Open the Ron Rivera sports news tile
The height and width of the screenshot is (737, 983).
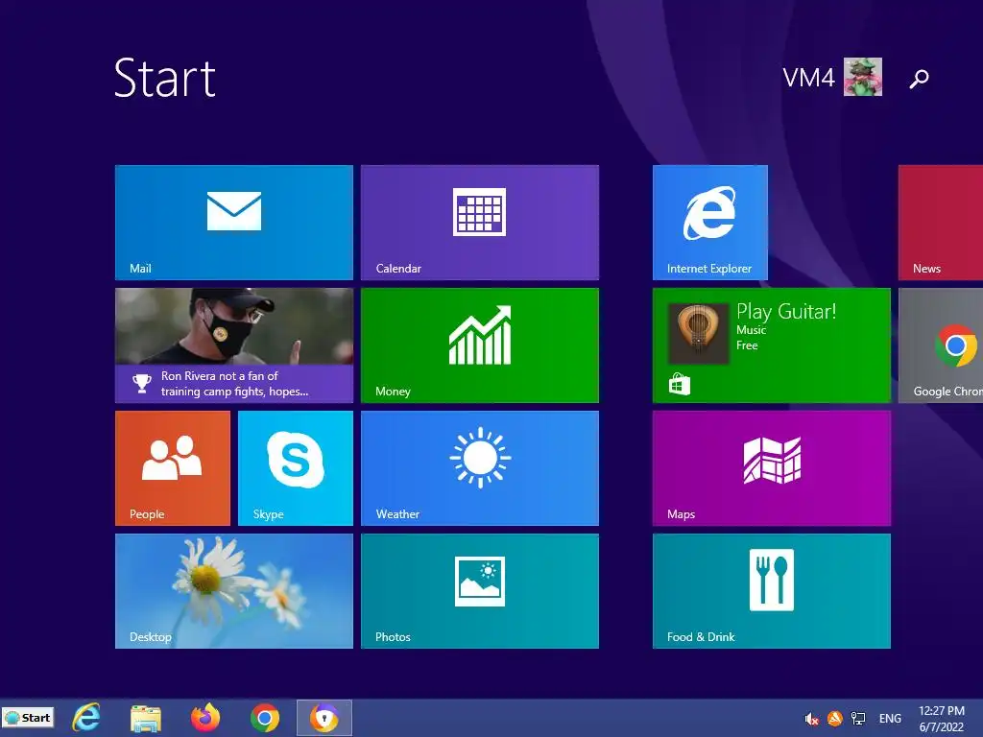234,345
